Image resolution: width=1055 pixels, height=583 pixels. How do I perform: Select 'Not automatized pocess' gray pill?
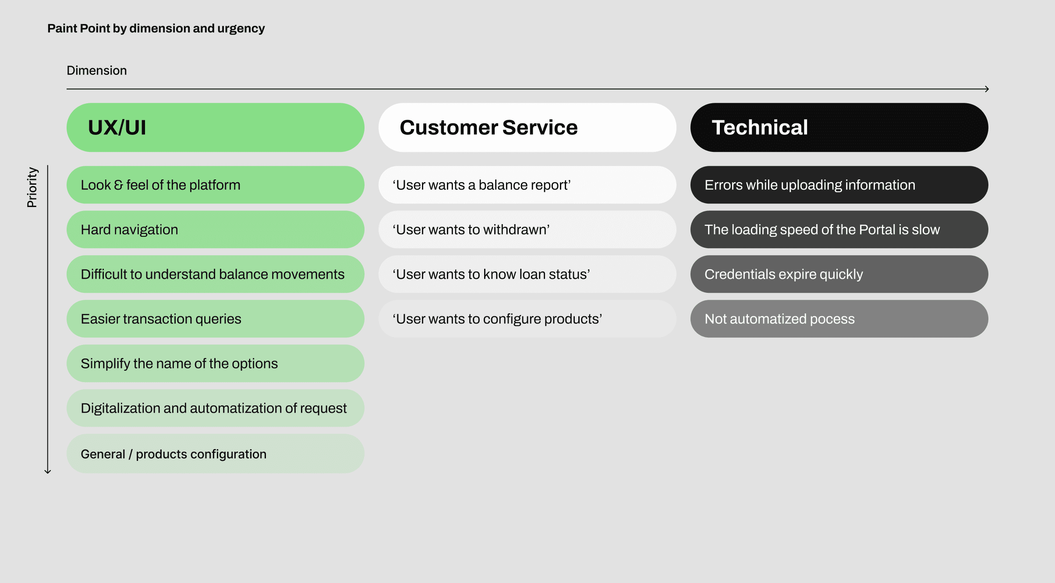coord(839,319)
